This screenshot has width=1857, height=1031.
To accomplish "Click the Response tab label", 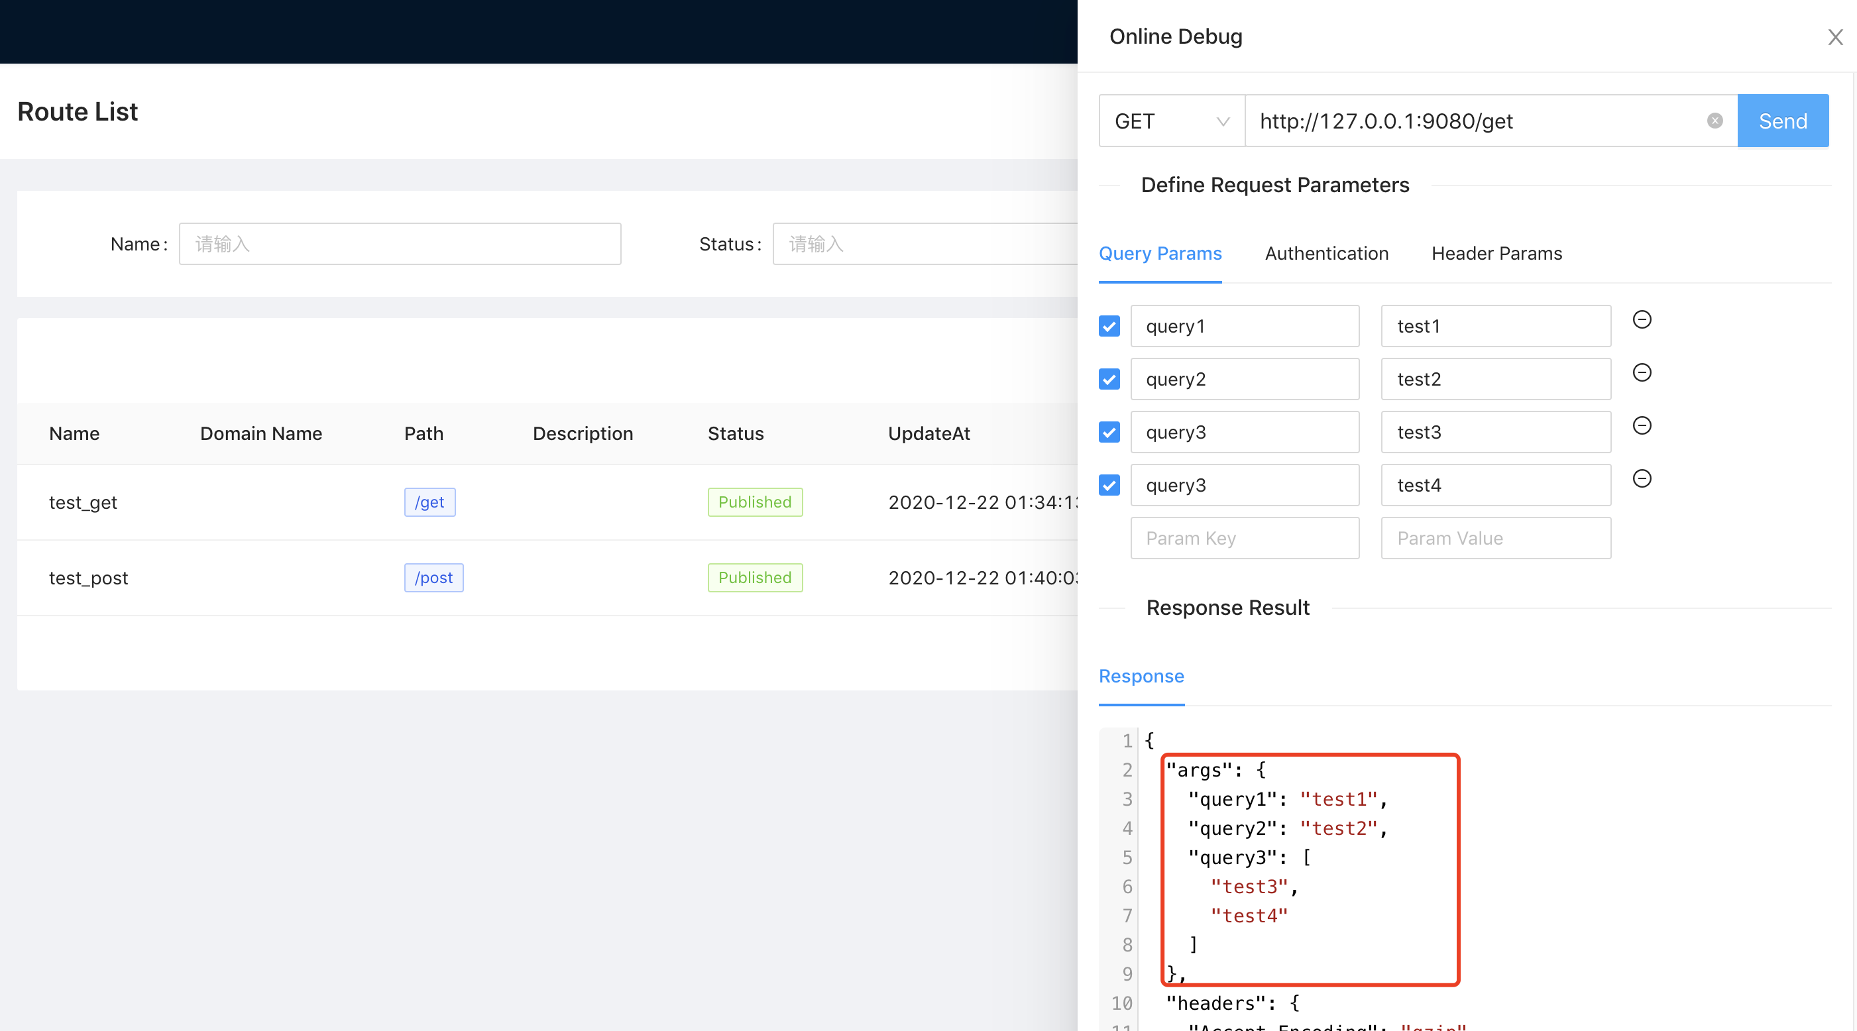I will (x=1141, y=675).
